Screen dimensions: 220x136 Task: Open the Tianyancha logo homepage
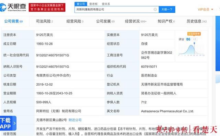coord(13,7)
